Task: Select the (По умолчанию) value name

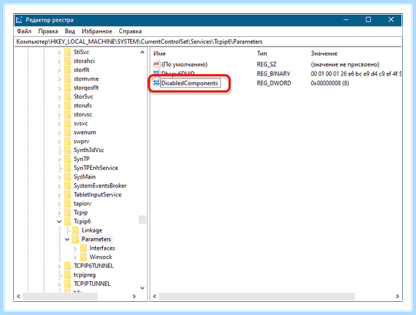Action: click(184, 65)
